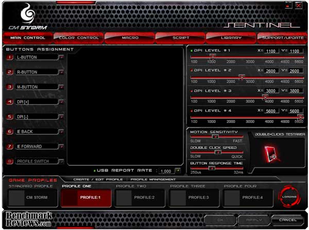
Task: Minimize the Sentinel window
Action: [x=288, y=5]
